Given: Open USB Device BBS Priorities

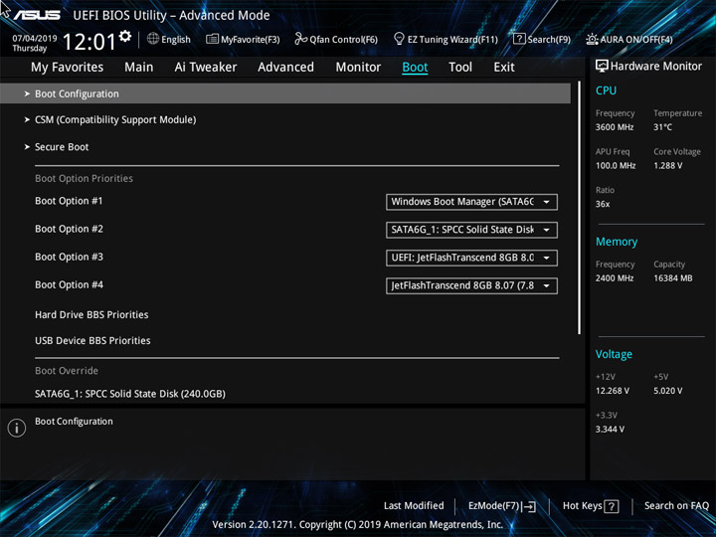Looking at the screenshot, I should pyautogui.click(x=92, y=341).
